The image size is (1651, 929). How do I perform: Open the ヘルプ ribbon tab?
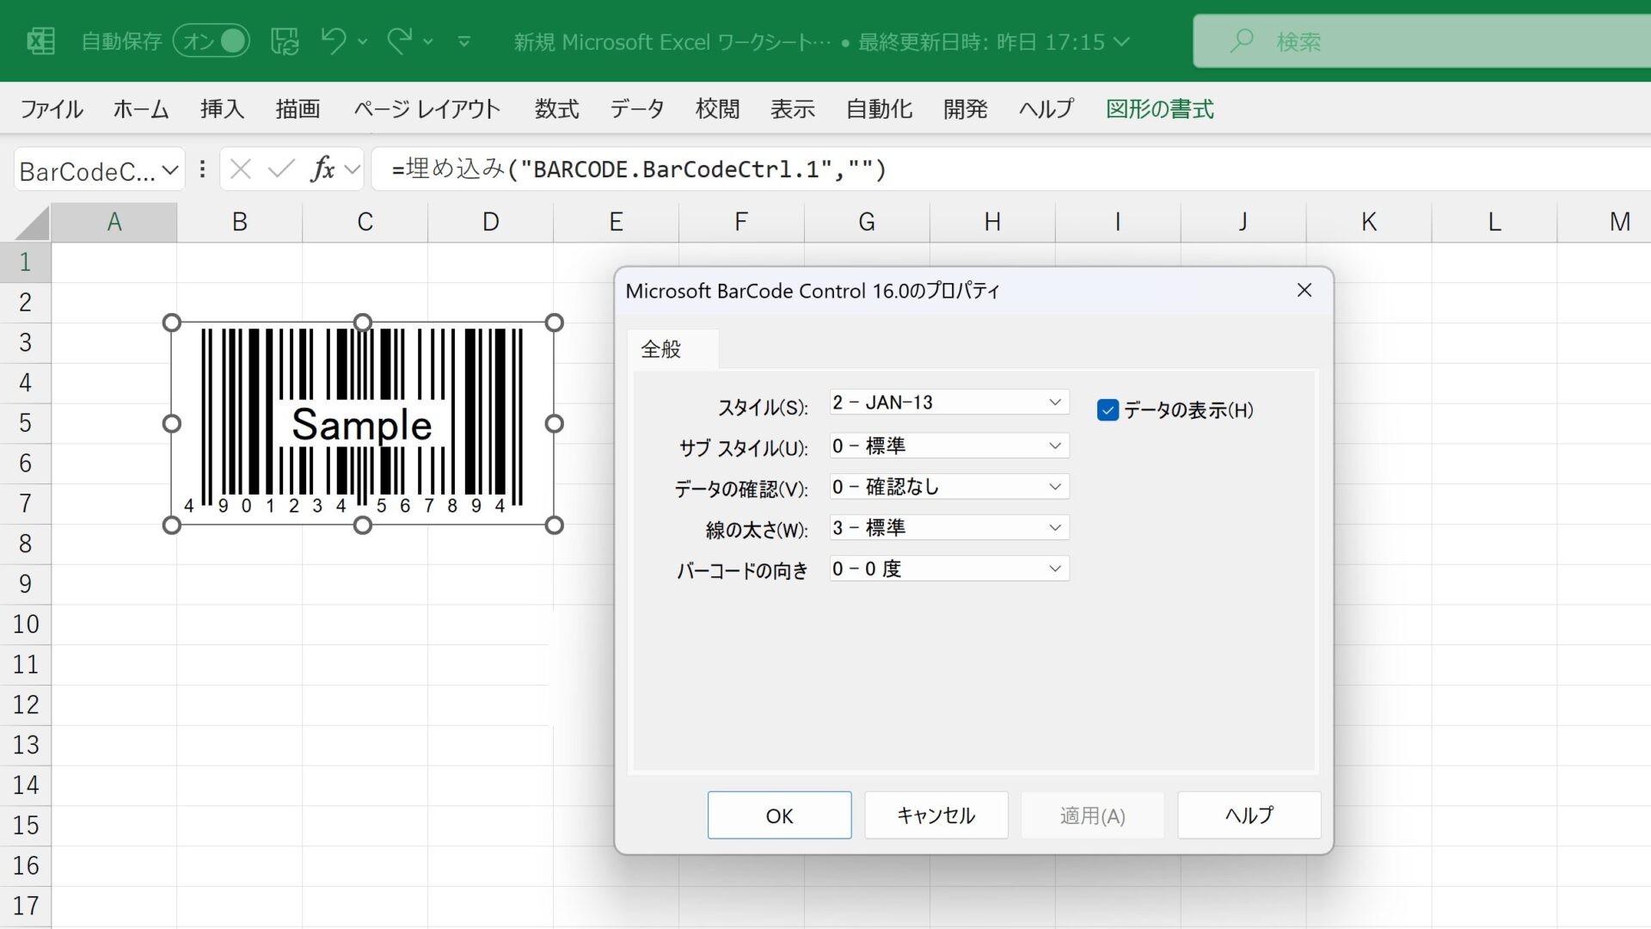[1046, 109]
